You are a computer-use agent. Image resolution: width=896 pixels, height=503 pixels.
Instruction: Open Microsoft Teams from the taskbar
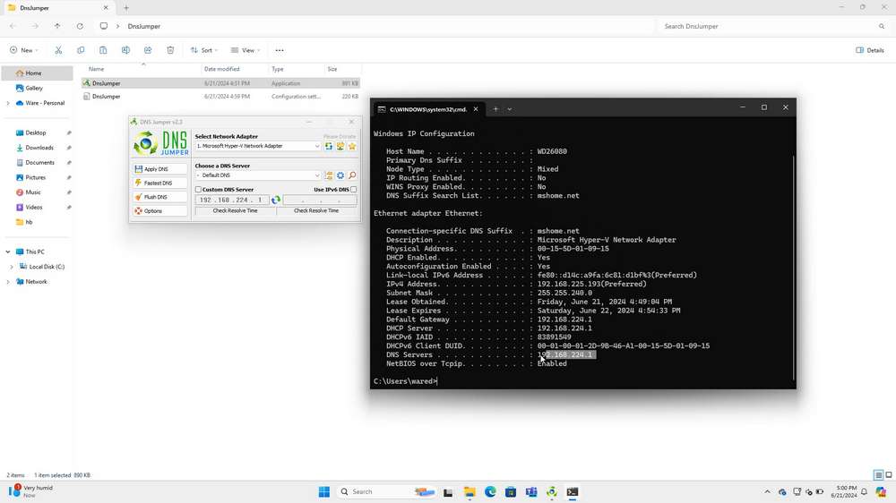coord(531,491)
